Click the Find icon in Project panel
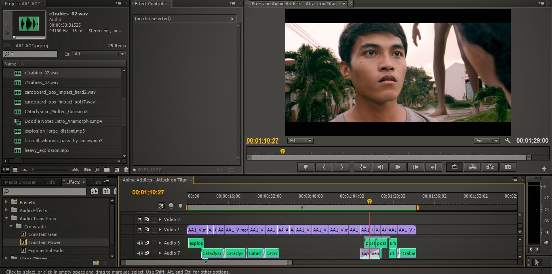Viewport: 552px width, 274px height. coord(97,170)
